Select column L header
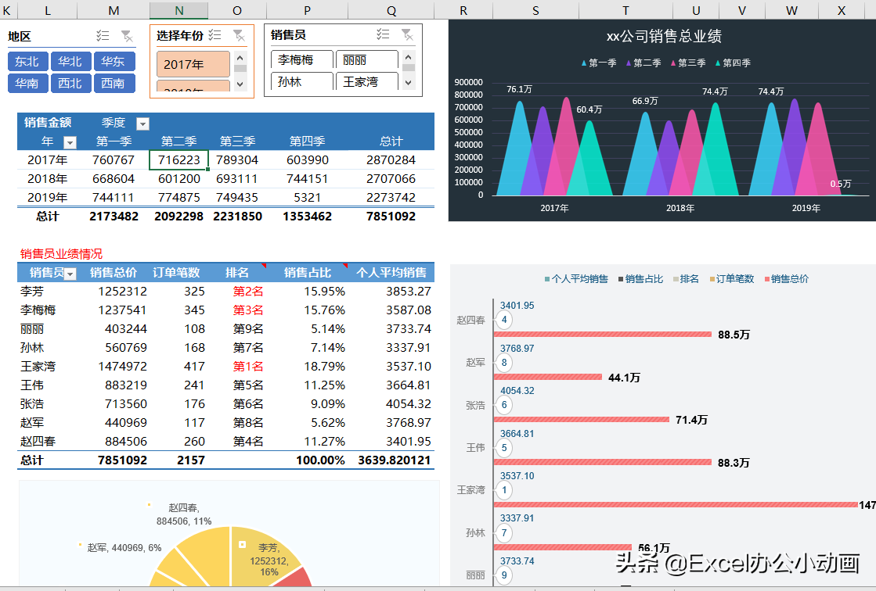The height and width of the screenshot is (591, 876). coord(48,10)
